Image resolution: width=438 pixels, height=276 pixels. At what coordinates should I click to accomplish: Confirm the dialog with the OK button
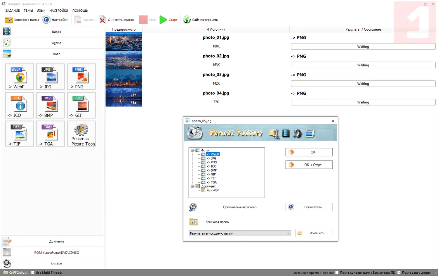pyautogui.click(x=309, y=152)
